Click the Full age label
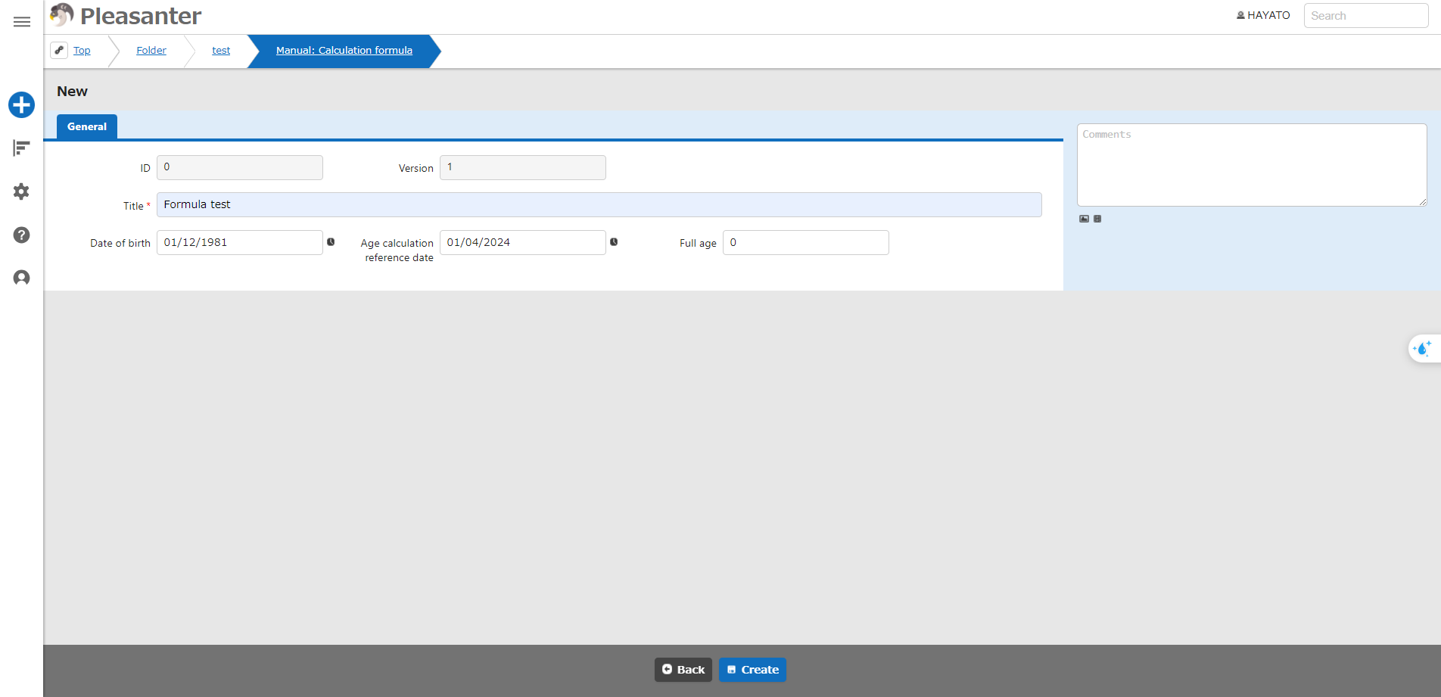Viewport: 1441px width, 697px height. 698,243
